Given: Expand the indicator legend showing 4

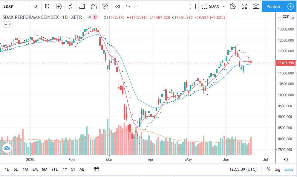Looking at the screenshot, I should (7, 25).
